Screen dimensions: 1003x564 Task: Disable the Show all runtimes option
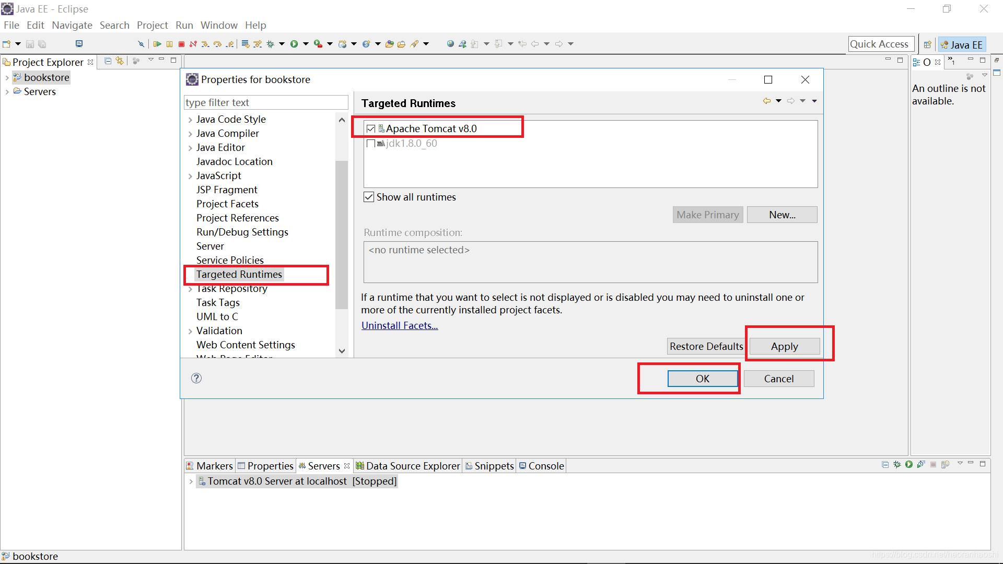(369, 197)
